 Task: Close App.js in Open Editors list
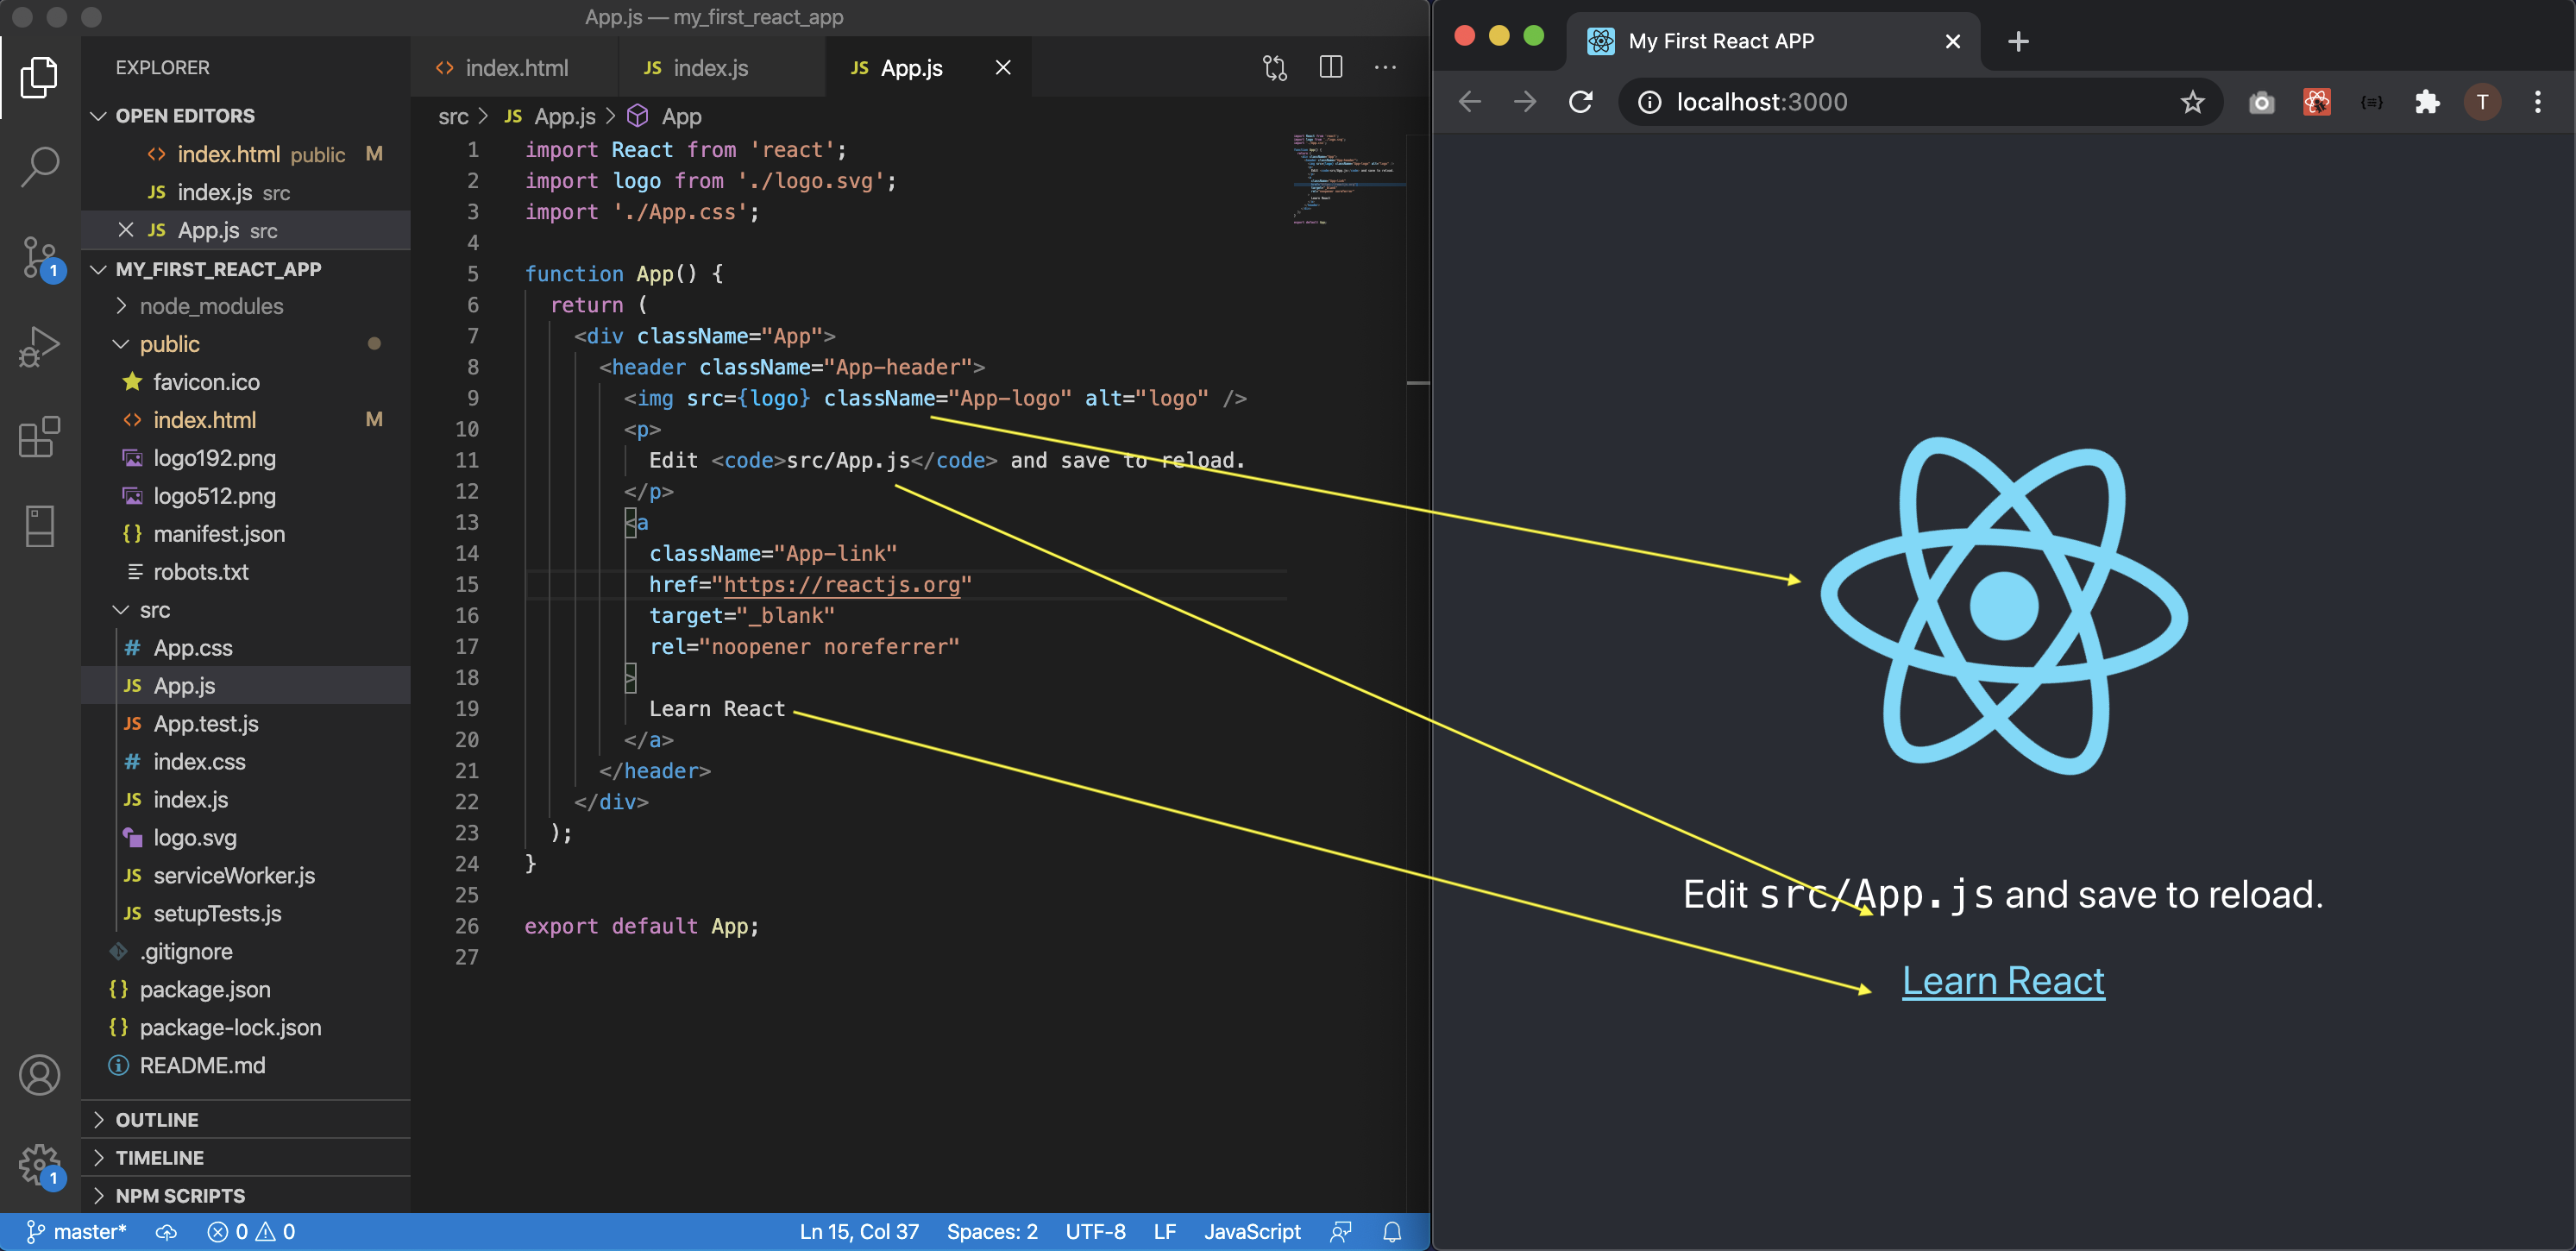pos(126,230)
